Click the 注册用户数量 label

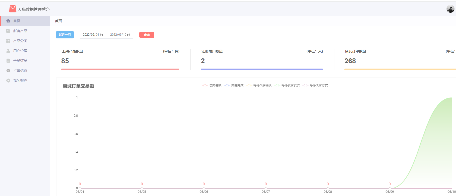click(212, 51)
